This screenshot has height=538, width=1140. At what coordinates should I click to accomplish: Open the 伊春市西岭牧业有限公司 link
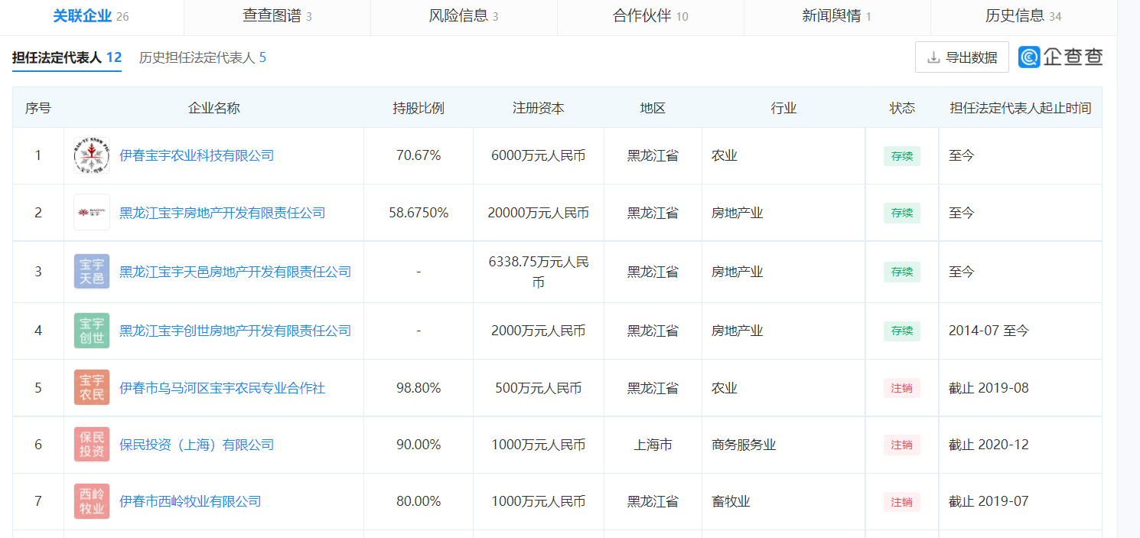tap(191, 501)
